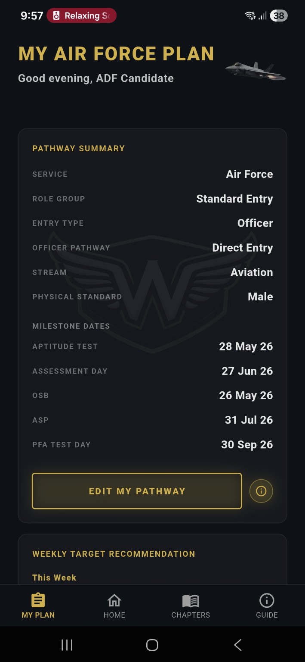Expand the Officer Pathway Direct Entry selector
Screen dimensions: 305x662
[242, 247]
